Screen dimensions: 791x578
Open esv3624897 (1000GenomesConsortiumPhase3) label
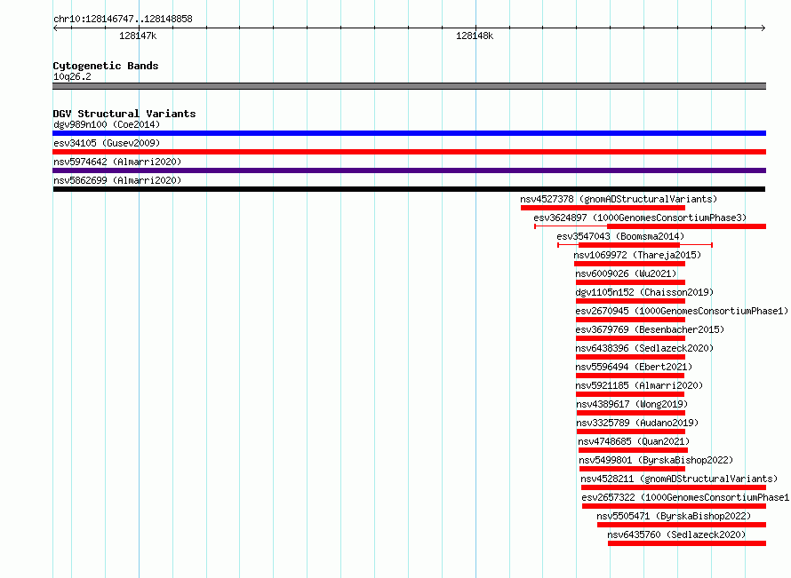(x=640, y=218)
